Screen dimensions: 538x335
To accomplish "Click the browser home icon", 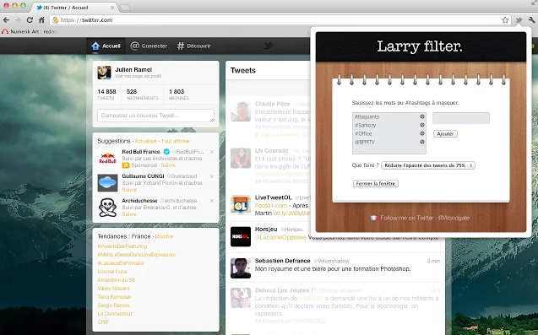I will [41, 20].
